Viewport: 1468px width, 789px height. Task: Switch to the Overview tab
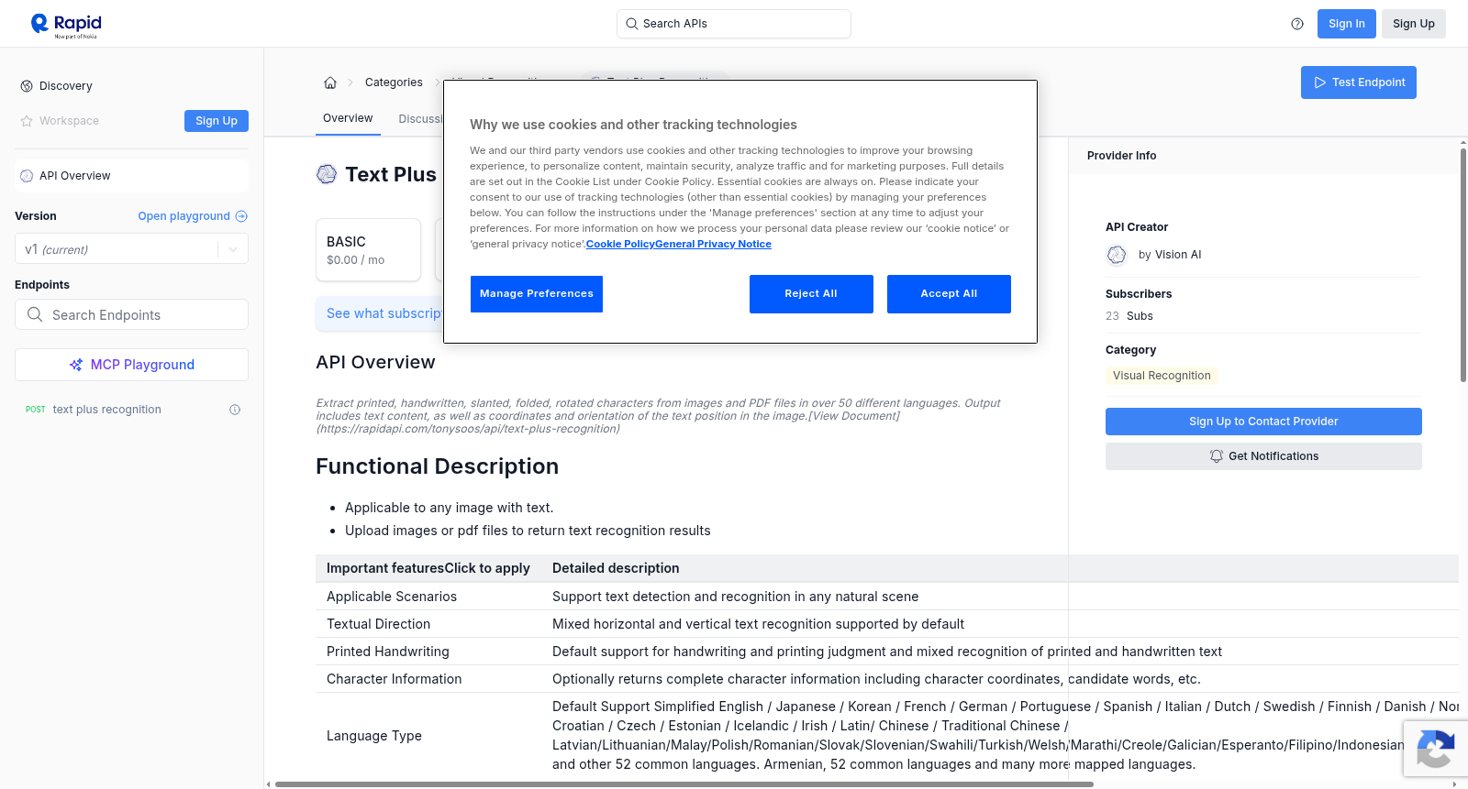coord(348,118)
